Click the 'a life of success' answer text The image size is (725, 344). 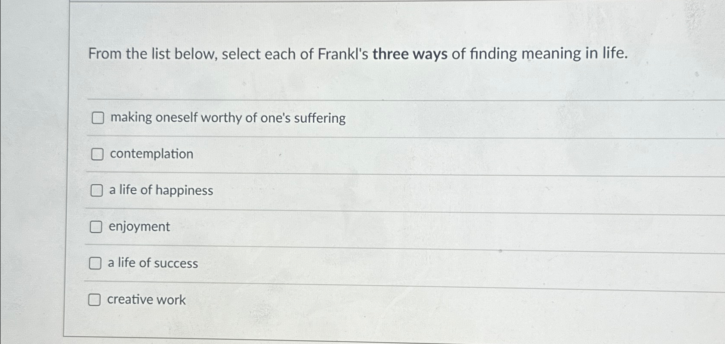pos(152,263)
